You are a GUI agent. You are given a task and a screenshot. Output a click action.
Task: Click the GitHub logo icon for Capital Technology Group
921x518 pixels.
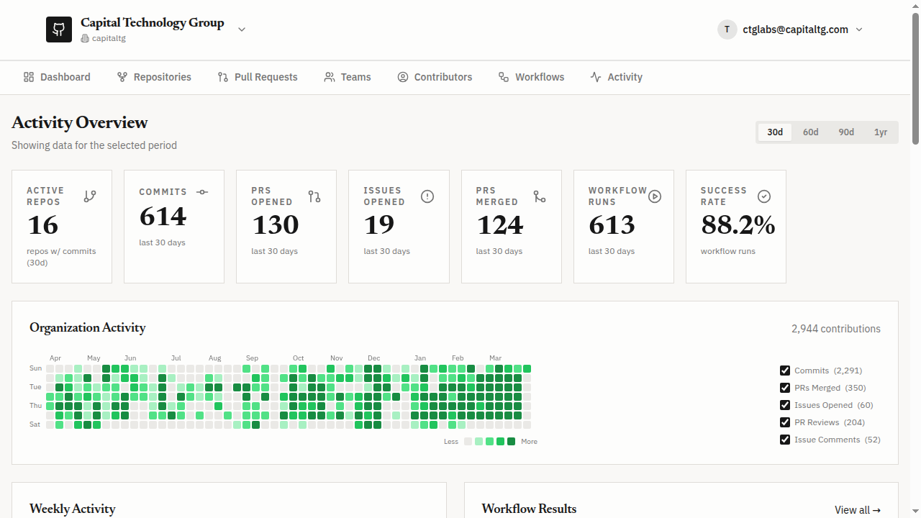tap(59, 29)
